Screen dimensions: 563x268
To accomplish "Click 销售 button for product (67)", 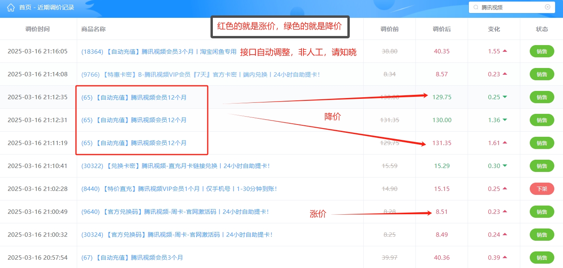I will click(542, 258).
